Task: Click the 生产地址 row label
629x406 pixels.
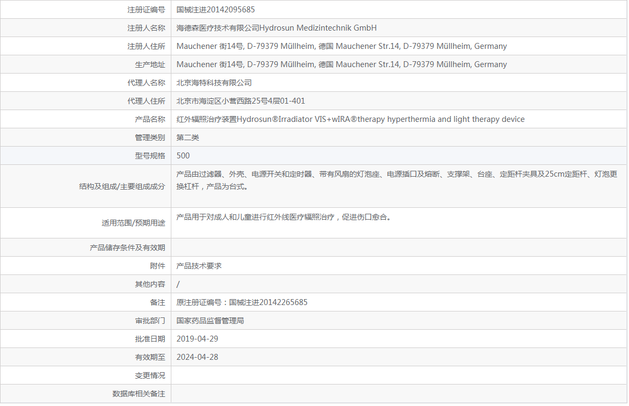Action: (150, 64)
